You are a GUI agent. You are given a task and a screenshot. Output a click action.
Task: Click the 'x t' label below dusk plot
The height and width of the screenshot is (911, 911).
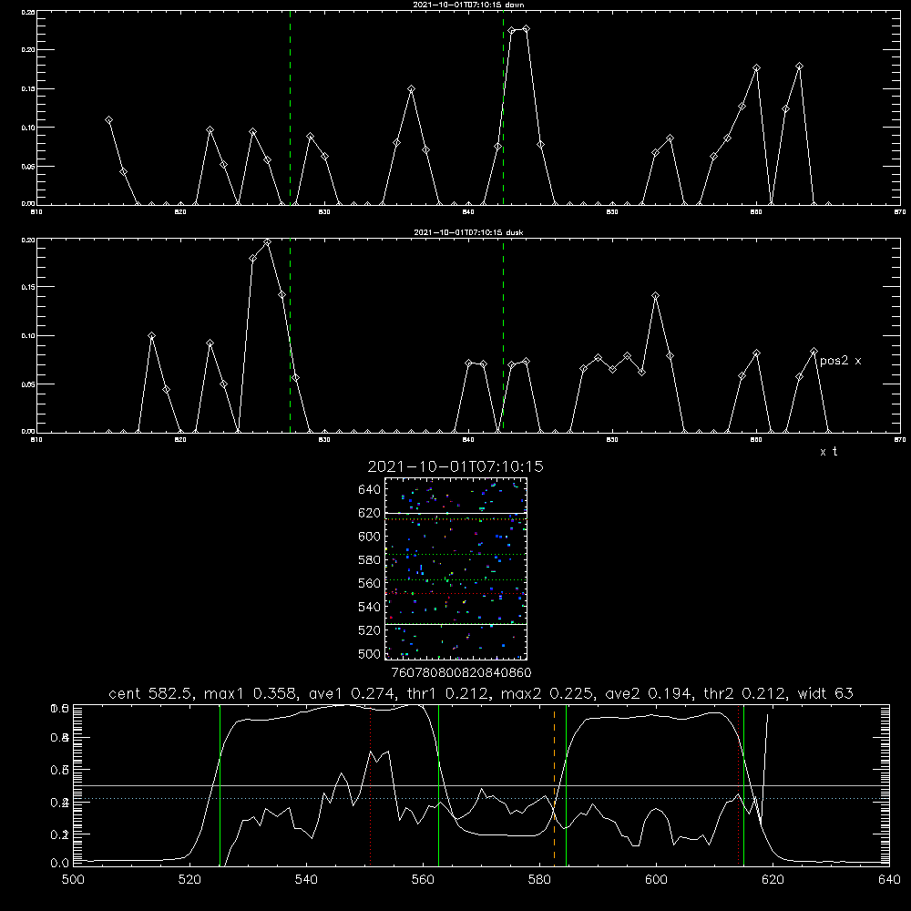828,452
